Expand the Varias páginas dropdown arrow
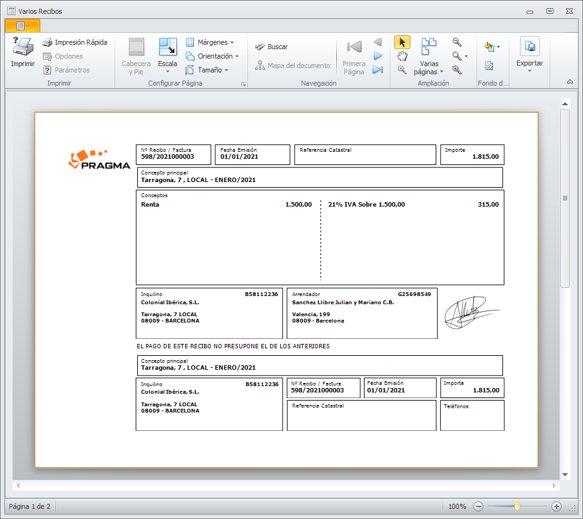The image size is (583, 519). [442, 72]
